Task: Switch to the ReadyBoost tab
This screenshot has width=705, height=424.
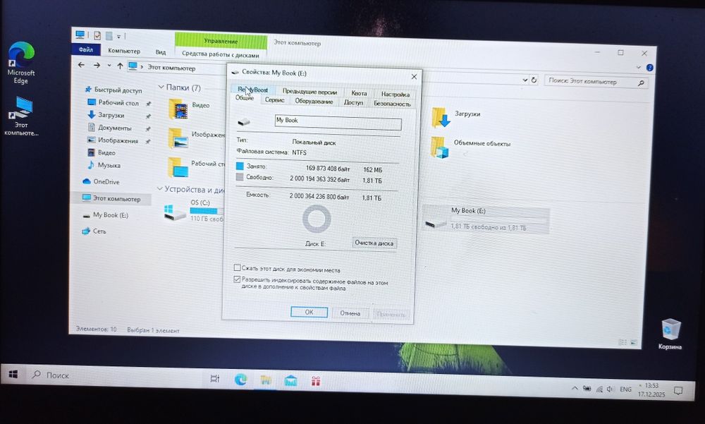Action: [253, 90]
